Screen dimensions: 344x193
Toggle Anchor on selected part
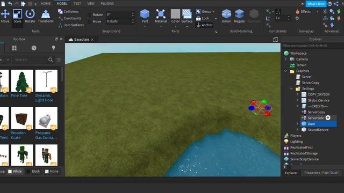pos(204,25)
